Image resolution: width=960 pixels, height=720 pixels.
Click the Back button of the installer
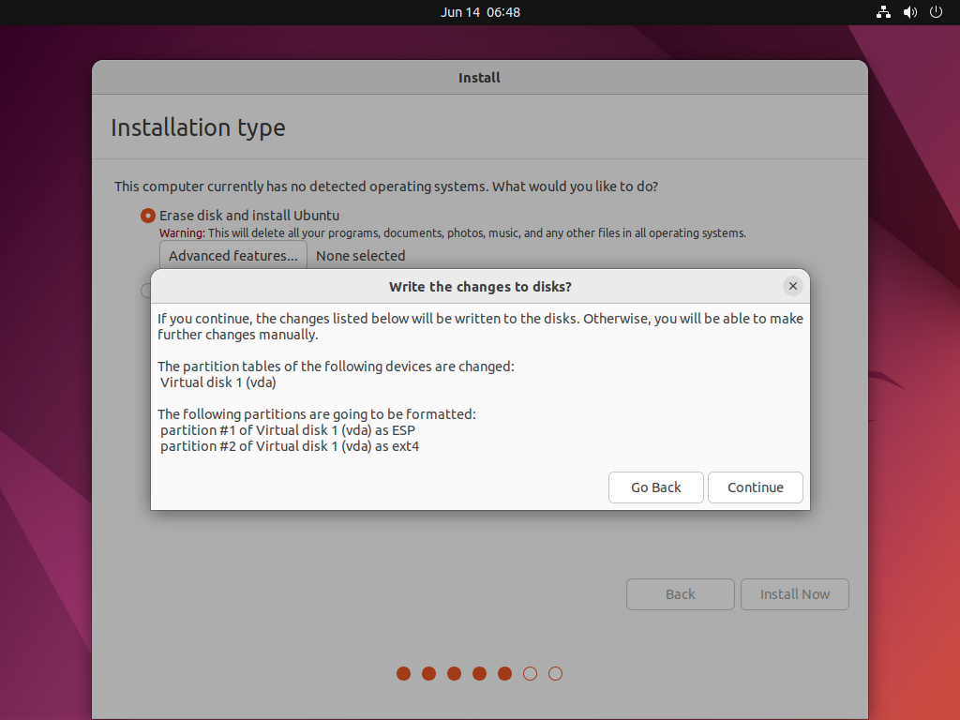pyautogui.click(x=680, y=594)
